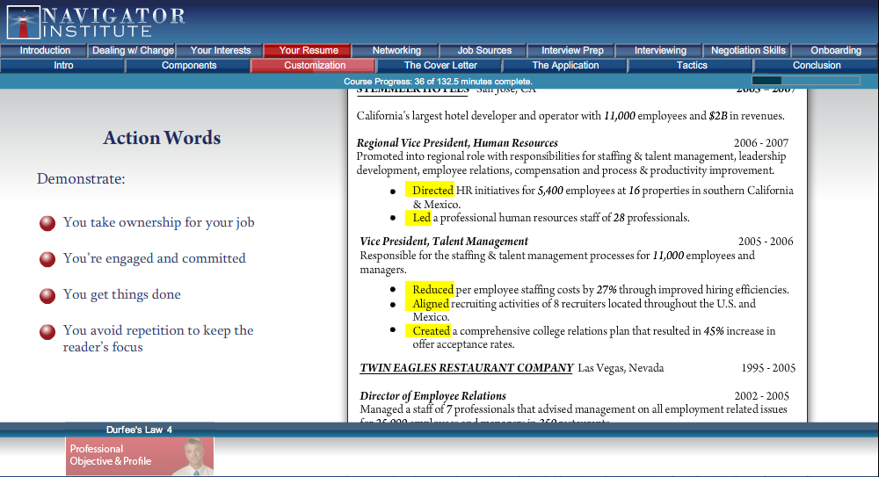Click the Professional Objective & Profile thumbnail

pyautogui.click(x=140, y=456)
